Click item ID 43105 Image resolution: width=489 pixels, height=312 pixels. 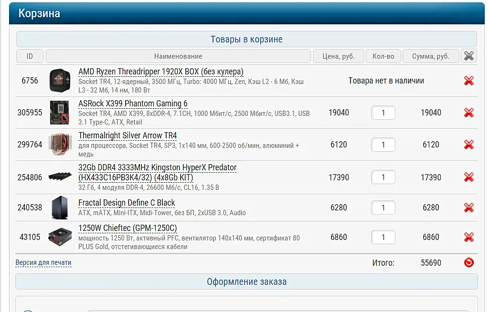pyautogui.click(x=30, y=237)
